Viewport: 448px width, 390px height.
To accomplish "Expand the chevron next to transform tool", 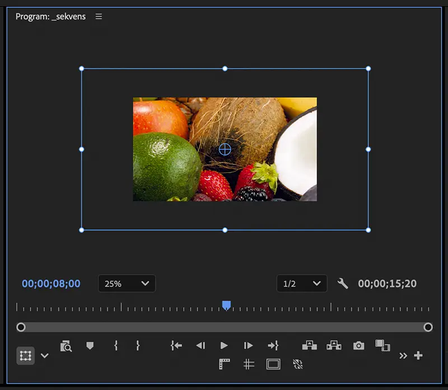I will click(45, 356).
